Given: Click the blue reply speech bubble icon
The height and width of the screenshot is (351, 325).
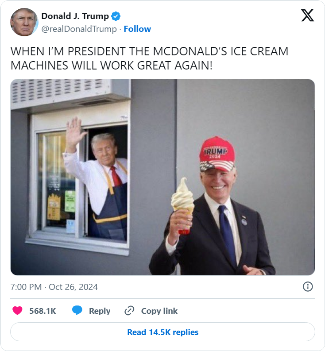Looking at the screenshot, I should [77, 310].
